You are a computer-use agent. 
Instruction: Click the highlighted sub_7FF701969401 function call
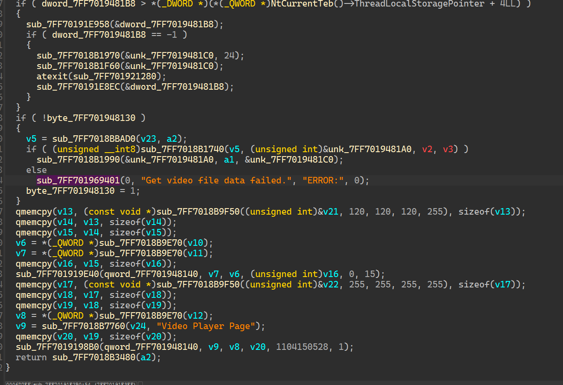click(78, 180)
